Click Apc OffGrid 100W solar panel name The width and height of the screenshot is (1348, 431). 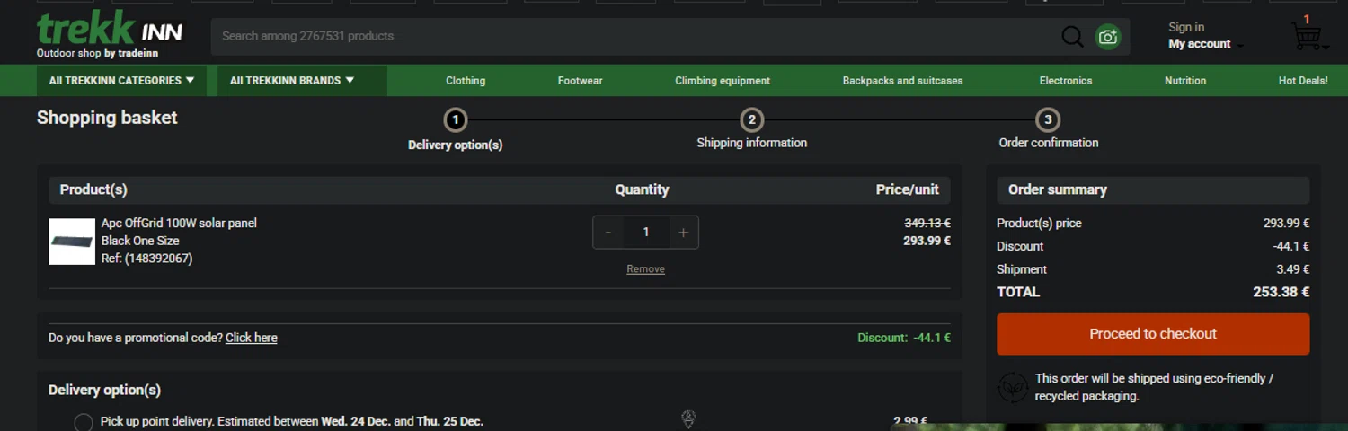click(x=179, y=224)
